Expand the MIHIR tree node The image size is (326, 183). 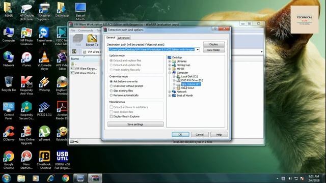170,69
